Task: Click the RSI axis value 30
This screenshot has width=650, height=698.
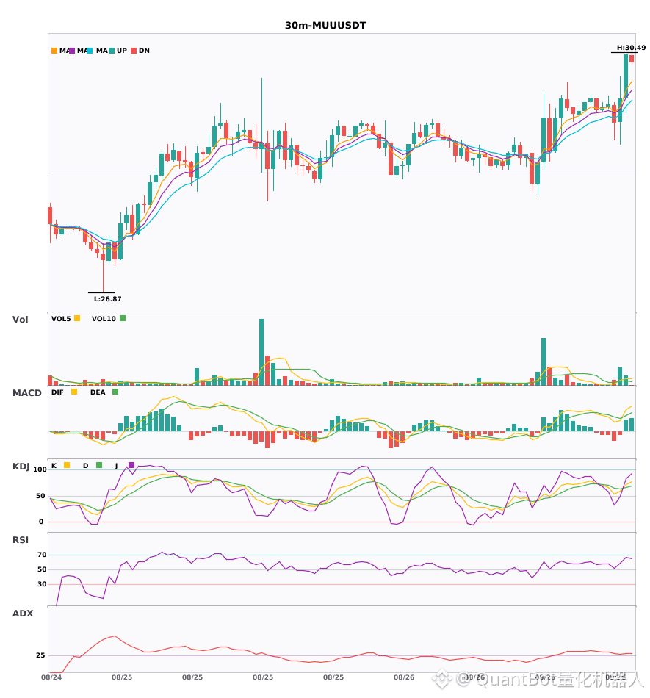Action: (42, 584)
